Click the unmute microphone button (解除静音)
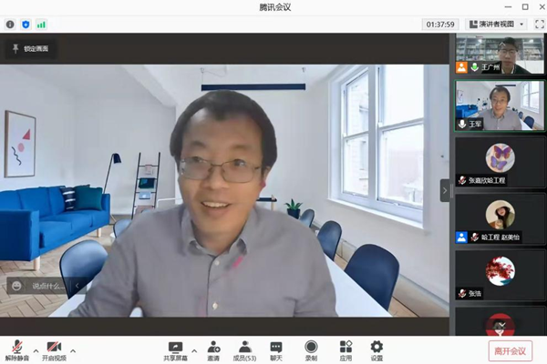This screenshot has width=547, height=364. pos(16,349)
